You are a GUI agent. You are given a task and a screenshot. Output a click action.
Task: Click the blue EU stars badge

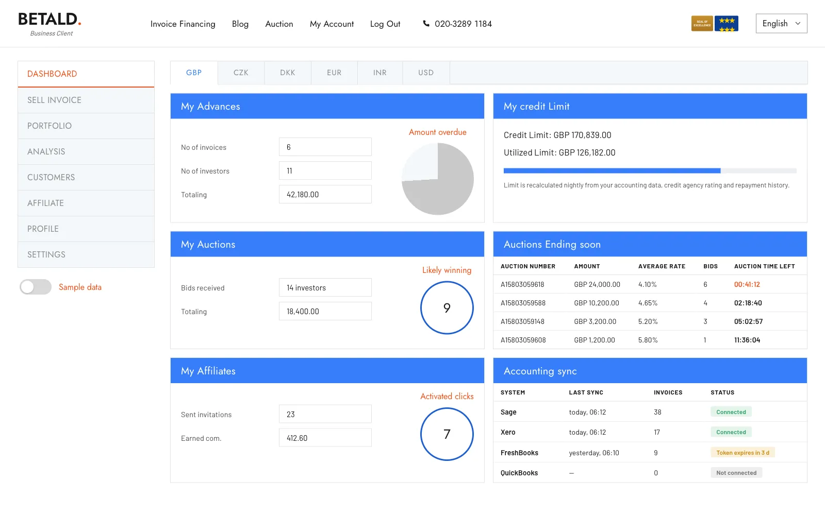click(727, 24)
